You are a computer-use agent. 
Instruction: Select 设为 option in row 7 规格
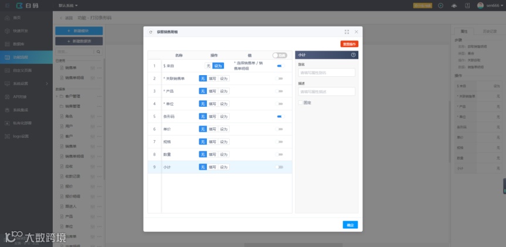click(x=223, y=142)
